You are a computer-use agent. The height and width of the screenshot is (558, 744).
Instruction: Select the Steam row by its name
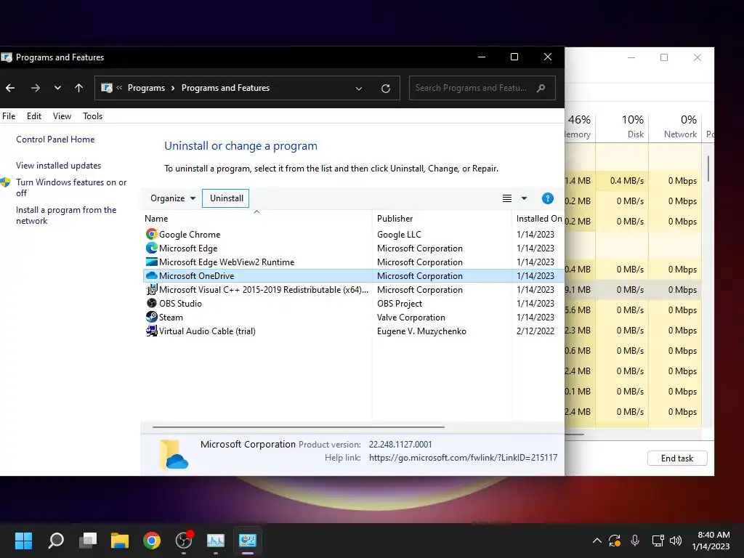[171, 317]
